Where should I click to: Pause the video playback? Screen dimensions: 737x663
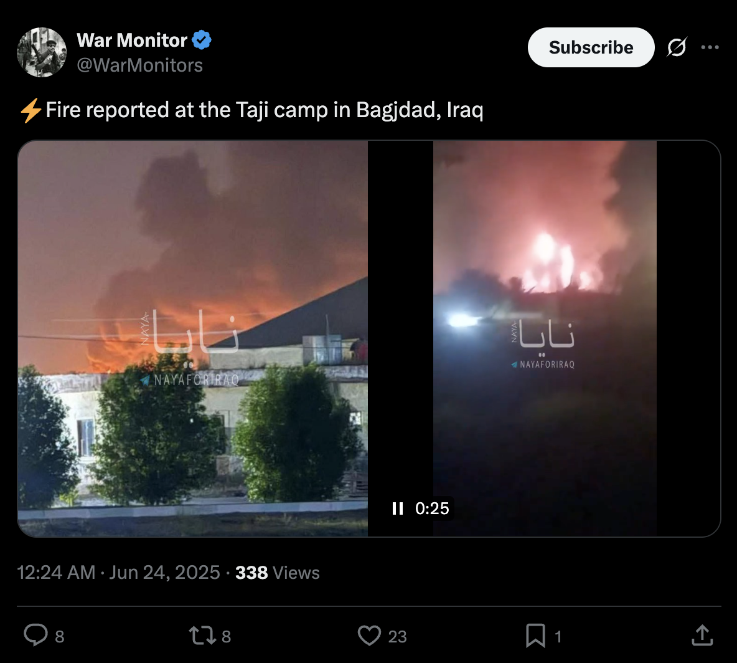tap(398, 508)
